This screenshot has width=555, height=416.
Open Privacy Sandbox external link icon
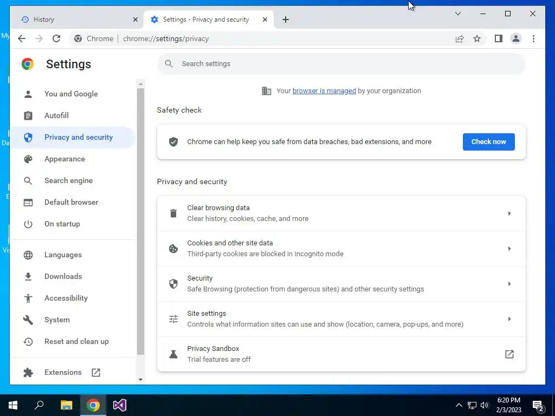[x=509, y=354]
